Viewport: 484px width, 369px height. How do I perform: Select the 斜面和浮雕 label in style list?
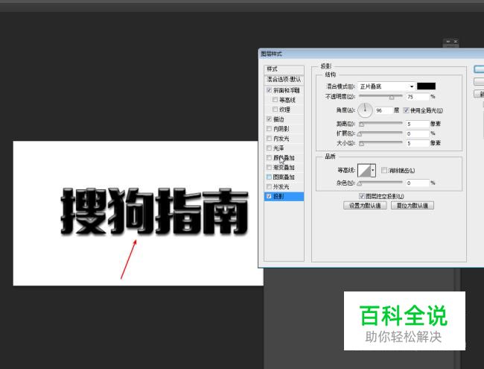[287, 90]
